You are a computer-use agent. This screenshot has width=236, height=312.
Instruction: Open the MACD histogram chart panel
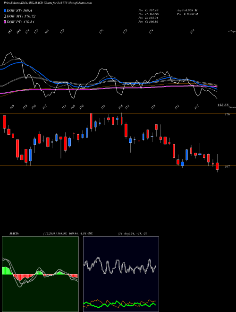coord(40,274)
